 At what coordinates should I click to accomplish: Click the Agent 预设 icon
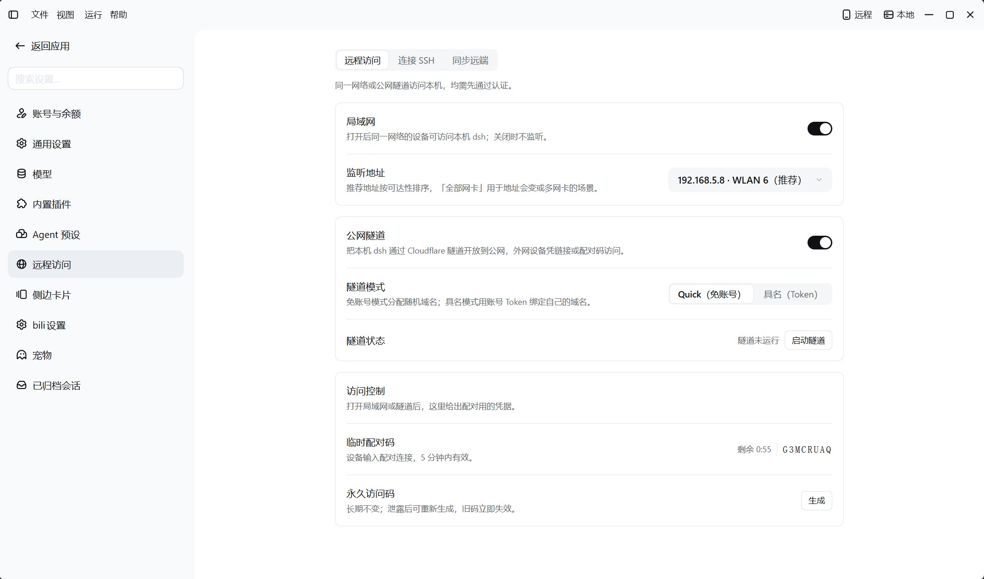coord(22,234)
